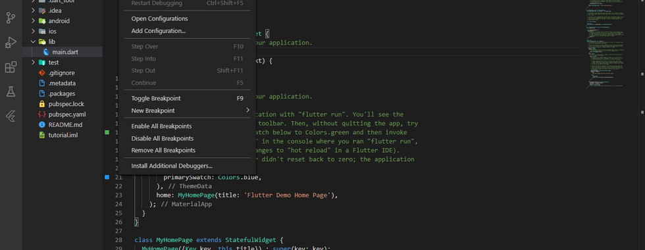Click the README.md info icon

coord(41,124)
